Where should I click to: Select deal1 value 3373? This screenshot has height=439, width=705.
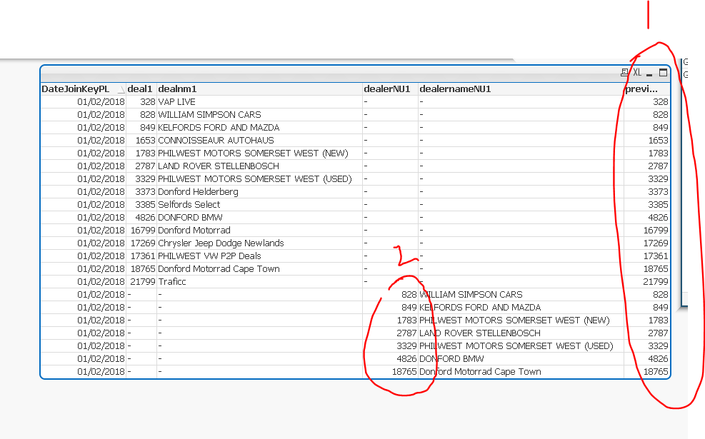click(145, 192)
